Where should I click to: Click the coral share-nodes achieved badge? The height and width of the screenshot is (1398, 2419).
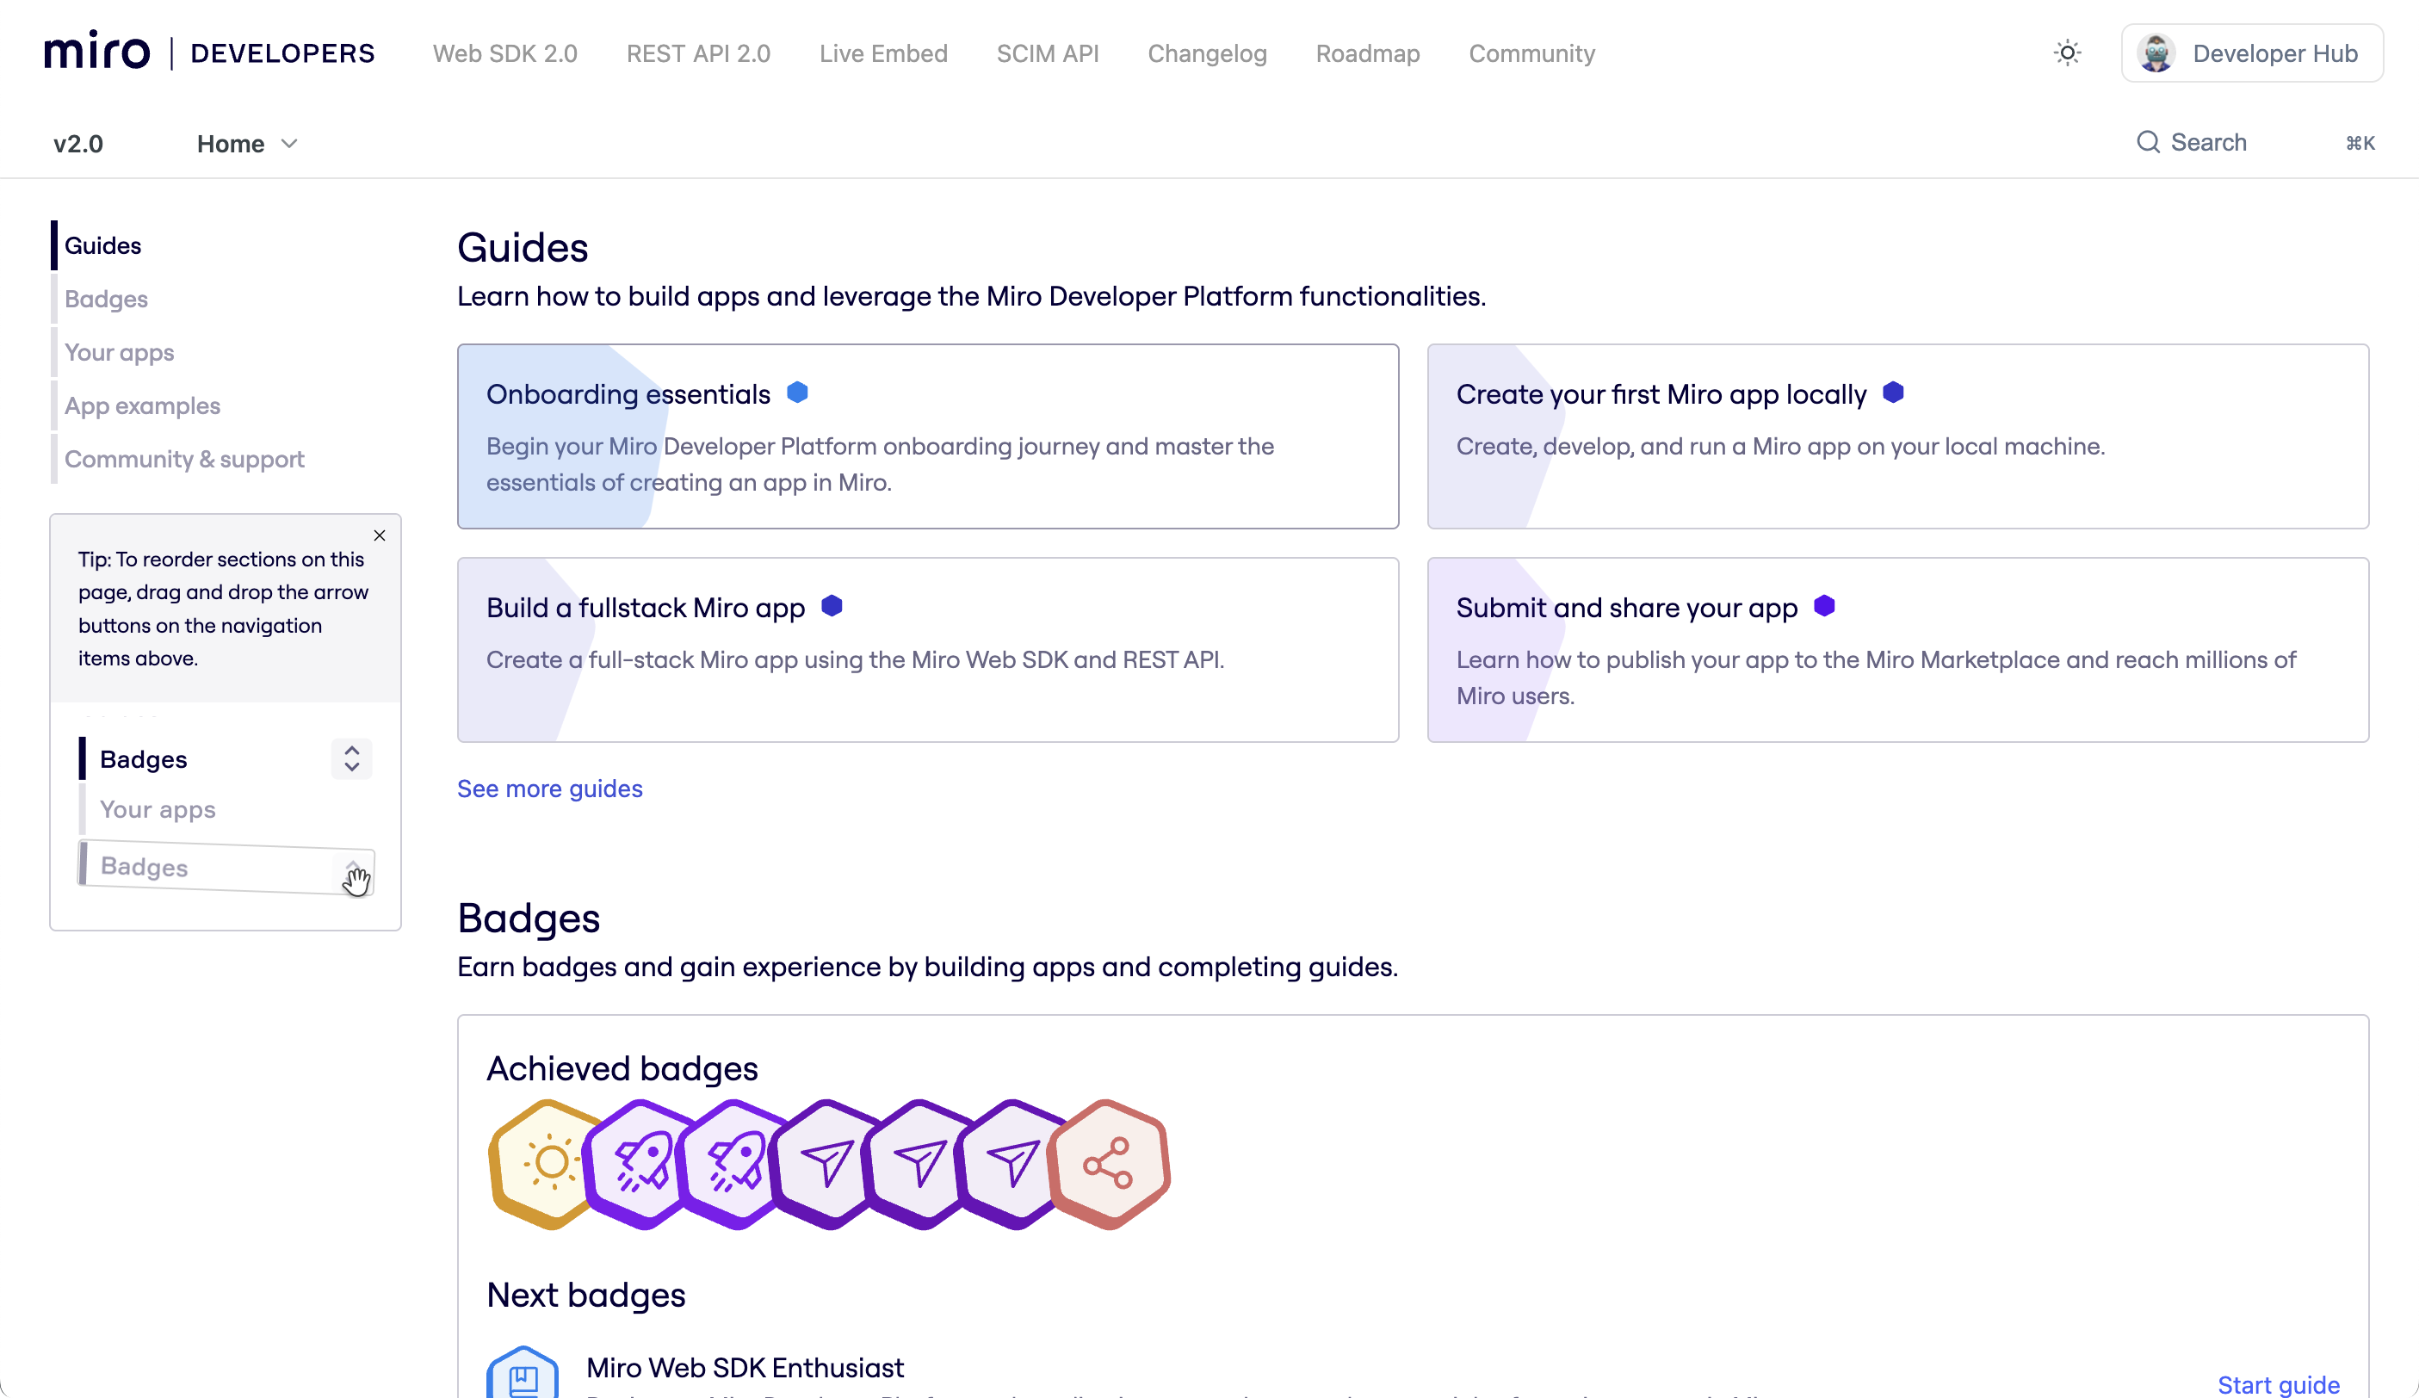tap(1109, 1163)
